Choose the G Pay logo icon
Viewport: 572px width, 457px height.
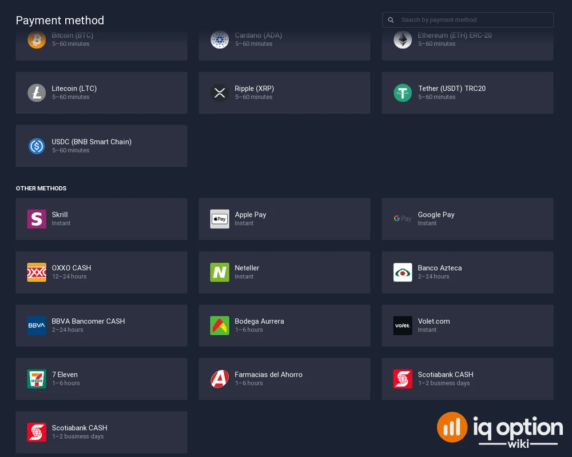coord(403,219)
